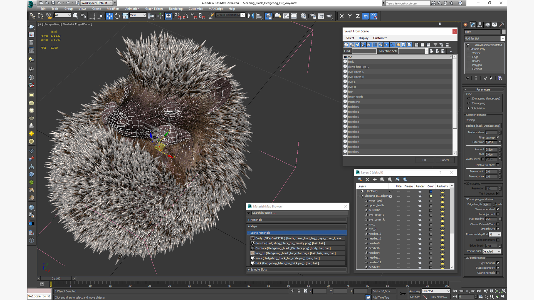The height and width of the screenshot is (300, 534).
Task: Enable the Use object mtl checkbox
Action: click(498, 214)
